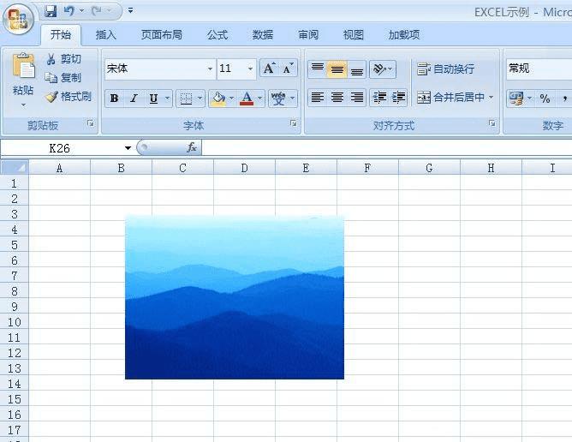
Task: Increase the indent
Action: (398, 98)
